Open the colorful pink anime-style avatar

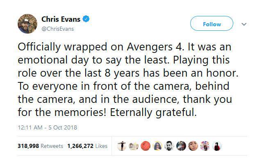click(205, 146)
